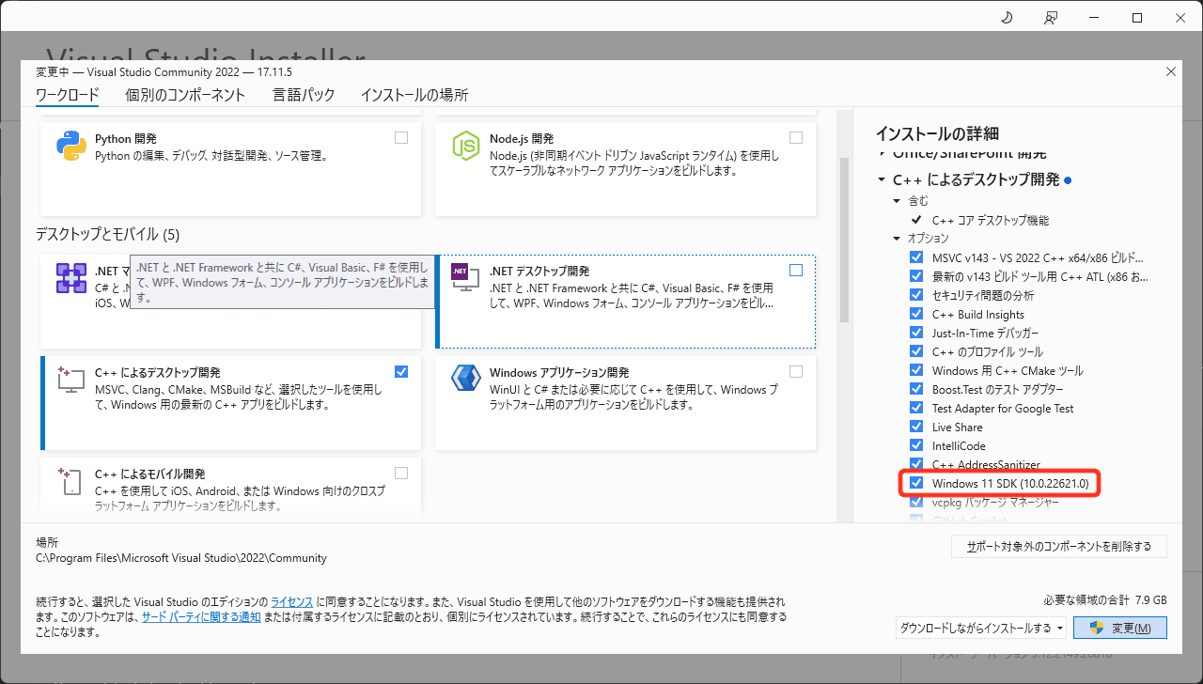Uncheck Windows 11 SDK (10.0.22621.0) option
The height and width of the screenshot is (684, 1203).
[x=916, y=483]
